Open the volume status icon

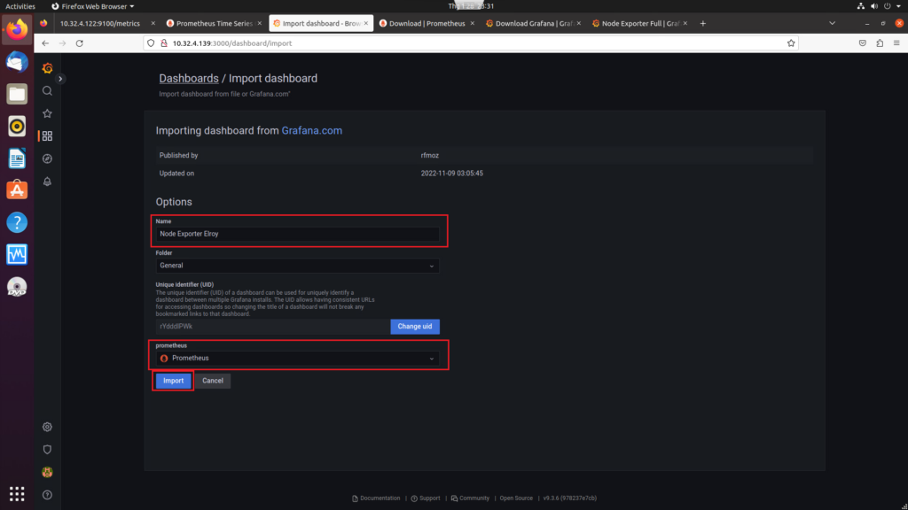coord(873,6)
